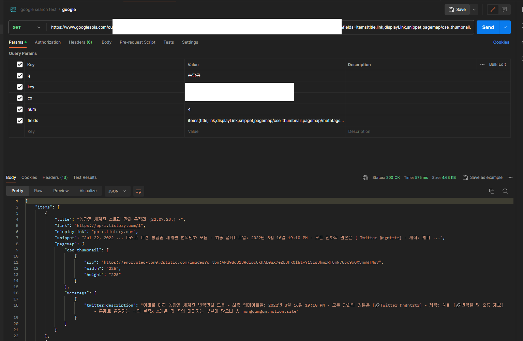Search the response with the magnifier icon

click(505, 191)
